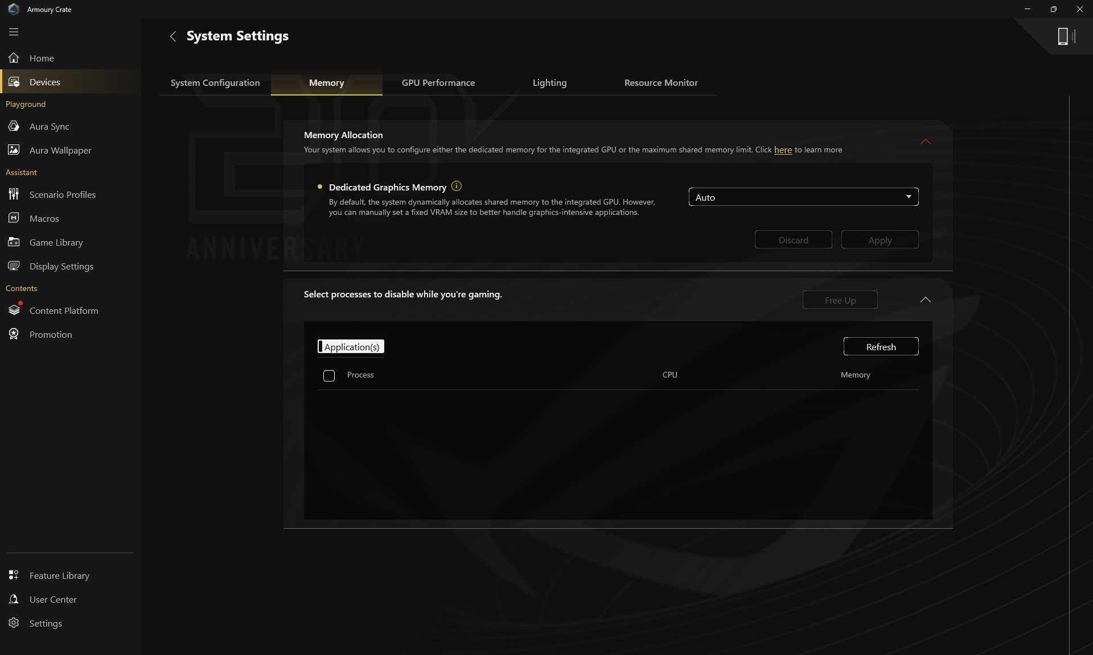Viewport: 1093px width, 655px height.
Task: Open Settings in sidebar
Action: click(71, 623)
